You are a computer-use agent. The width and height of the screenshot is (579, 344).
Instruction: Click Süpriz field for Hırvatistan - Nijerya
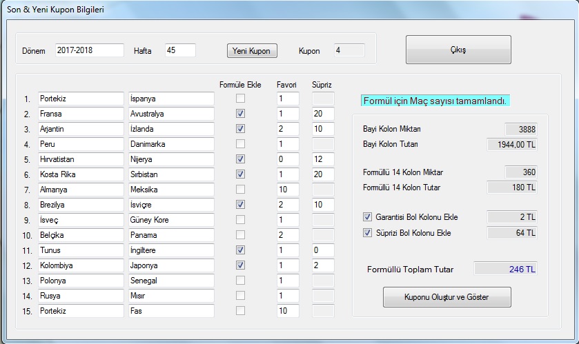click(323, 159)
